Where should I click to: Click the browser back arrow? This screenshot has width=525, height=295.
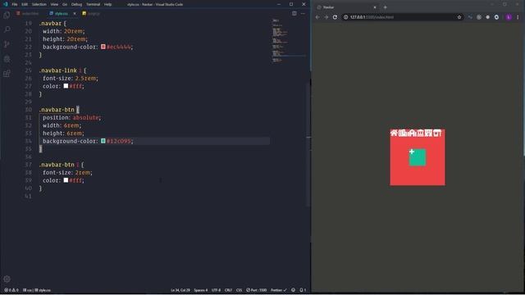point(317,17)
